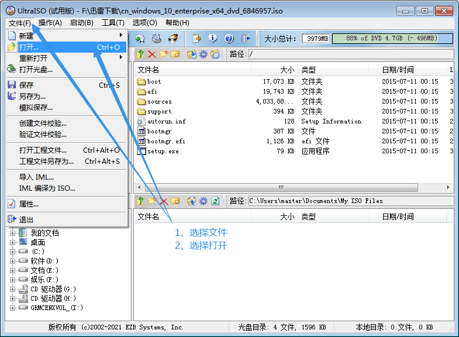Click the checkmark icon beside 属性...
Image resolution: width=459 pixels, height=337 pixels.
pos(12,204)
